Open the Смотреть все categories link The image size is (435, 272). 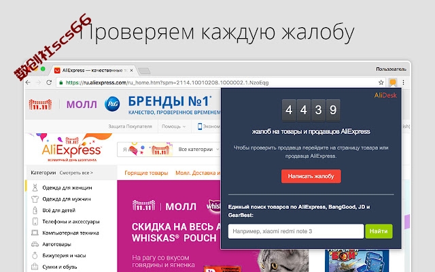[x=76, y=173]
